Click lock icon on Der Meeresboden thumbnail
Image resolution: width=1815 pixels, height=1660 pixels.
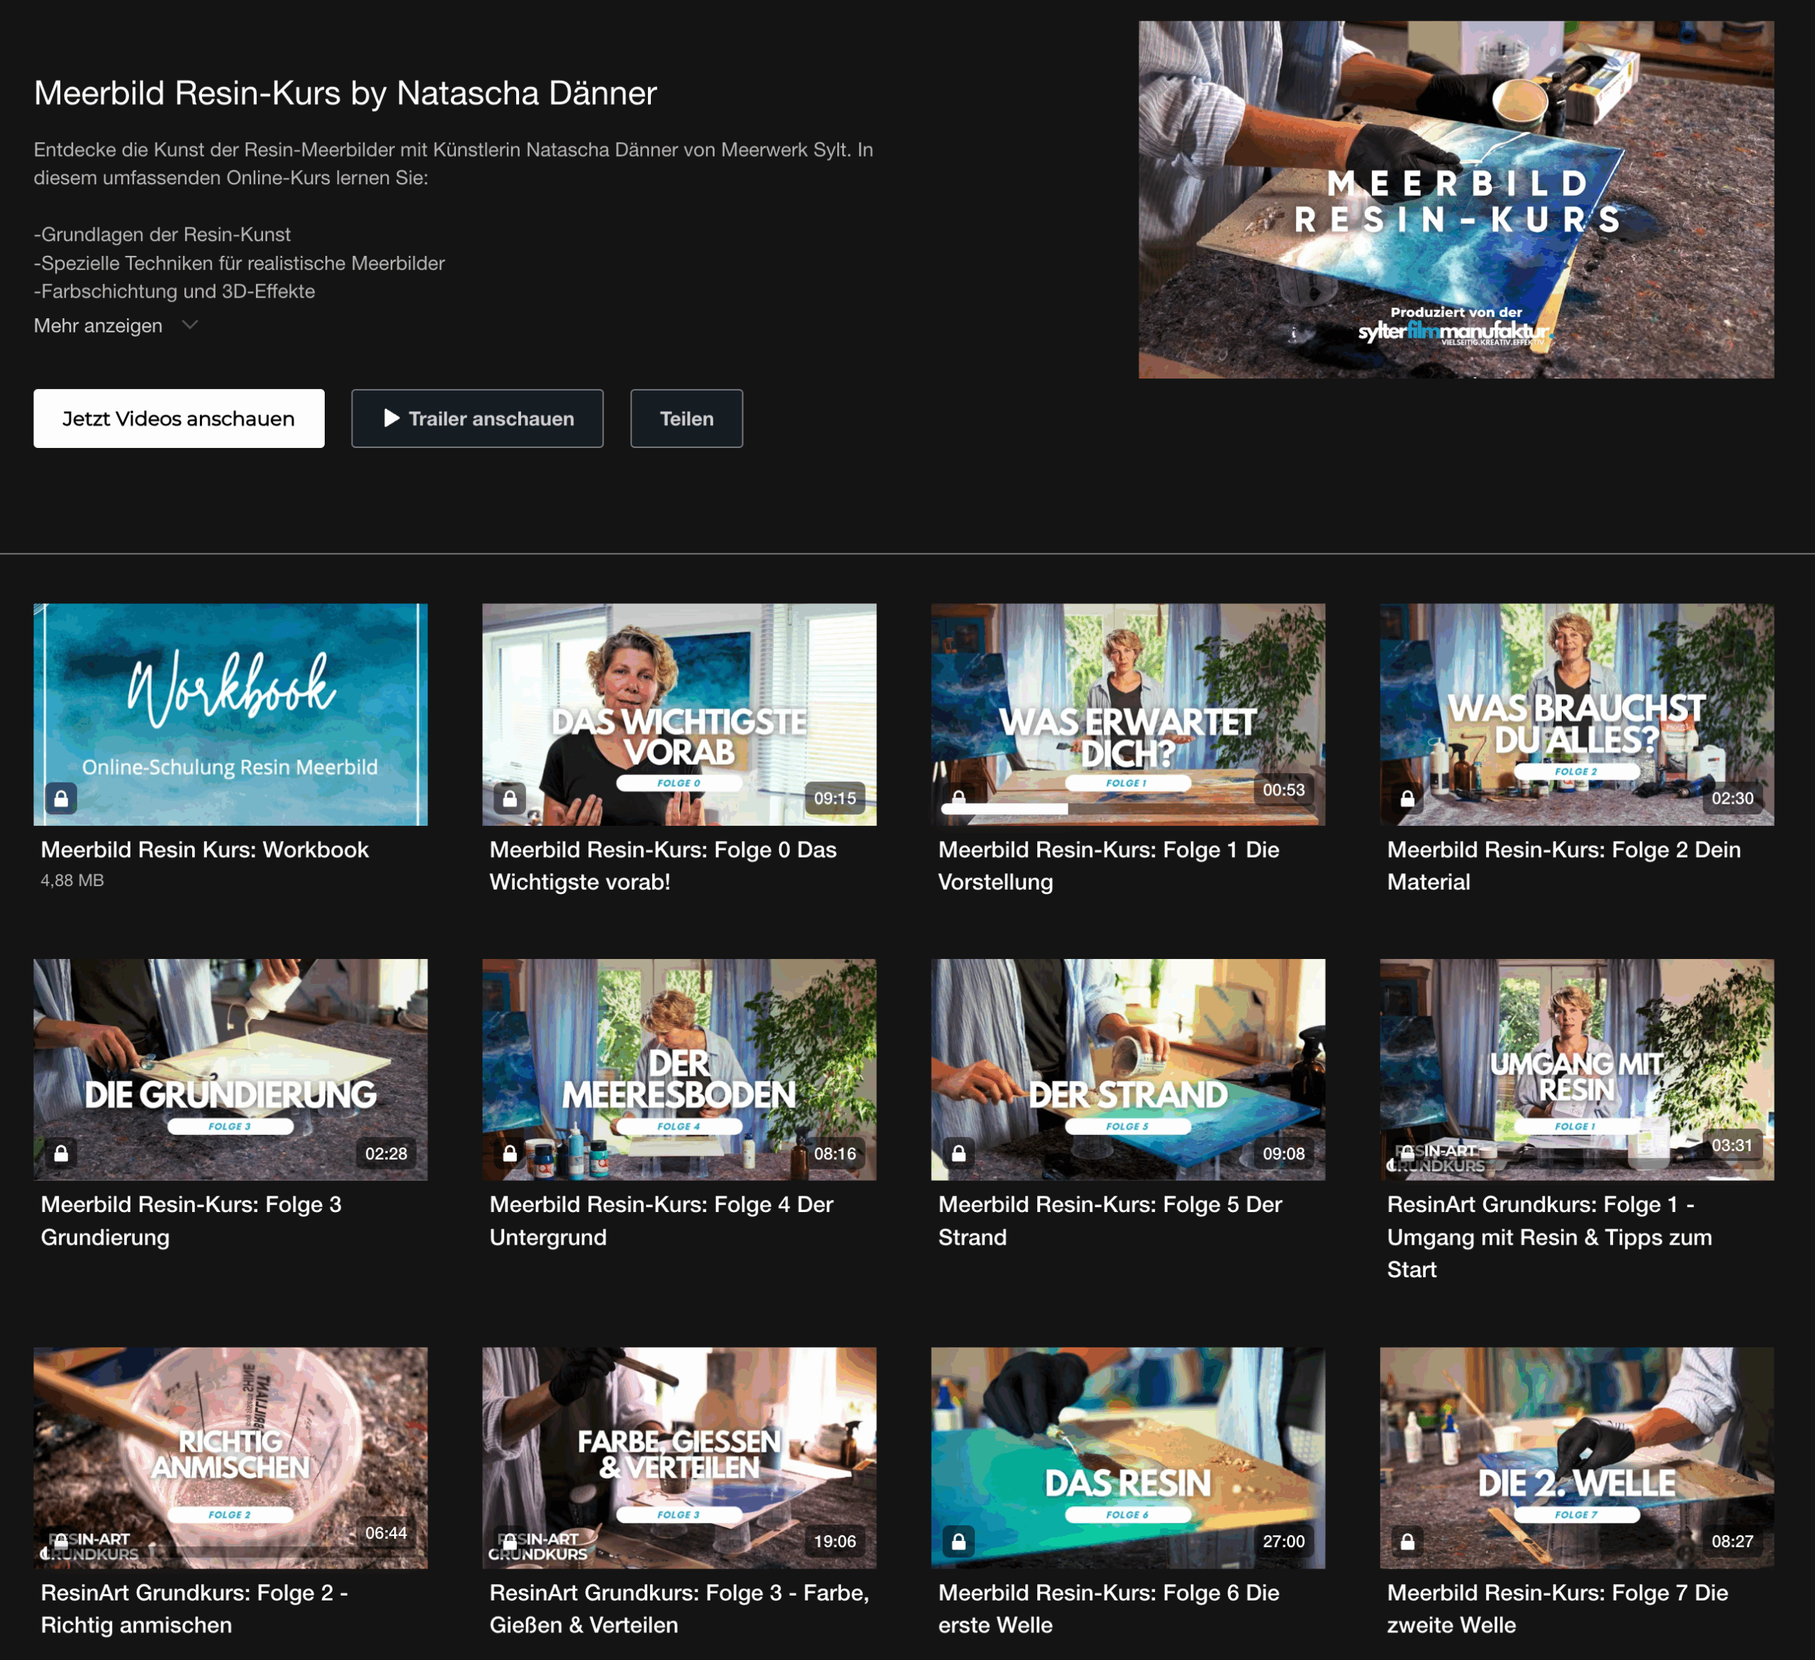tap(510, 1153)
